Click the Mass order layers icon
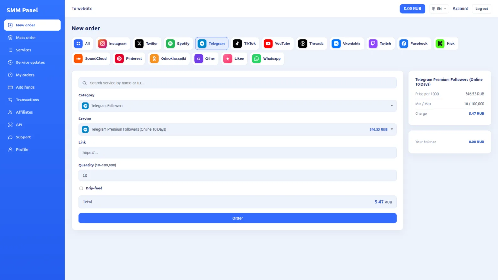 (10, 38)
